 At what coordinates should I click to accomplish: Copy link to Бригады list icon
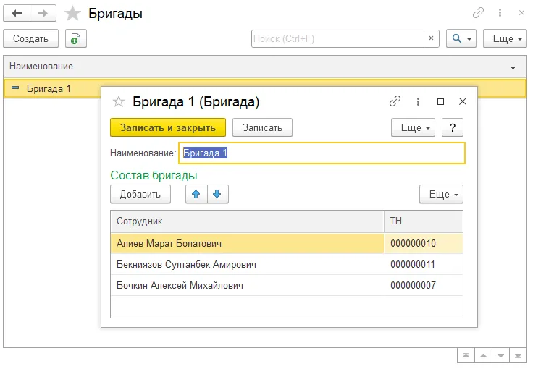[478, 13]
